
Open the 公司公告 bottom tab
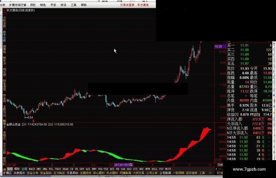click(x=152, y=173)
